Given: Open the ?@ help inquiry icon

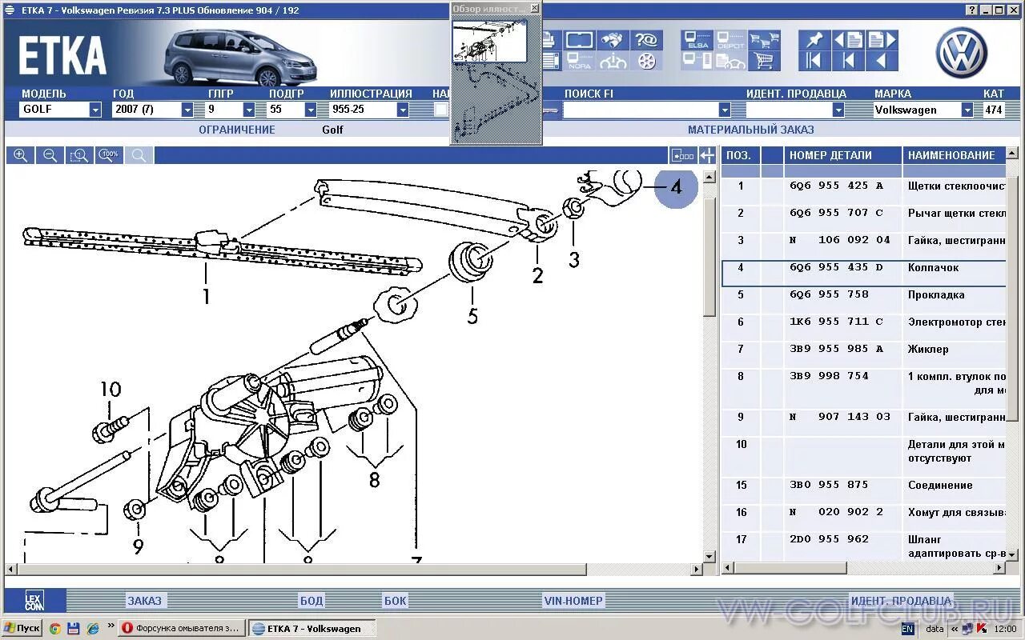Looking at the screenshot, I should (646, 40).
